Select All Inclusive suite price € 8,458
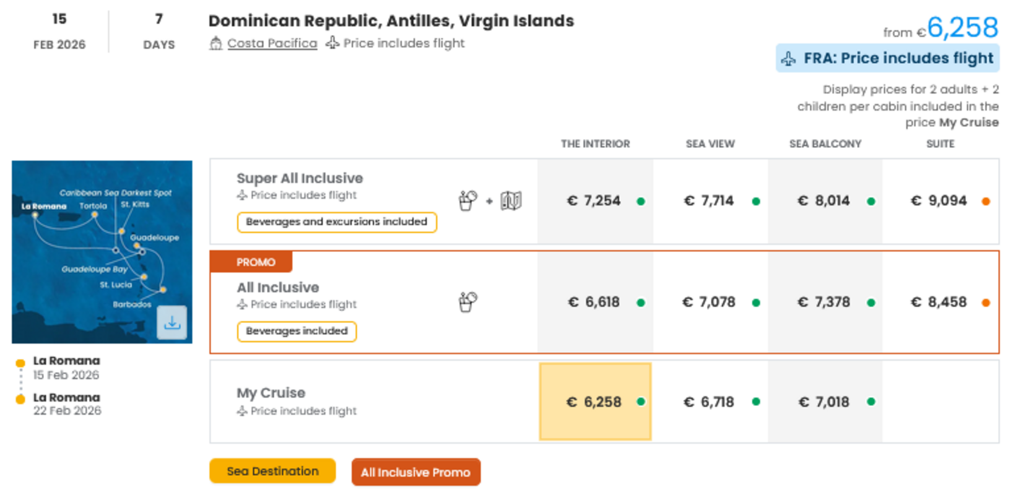1013x495 pixels. click(x=939, y=302)
